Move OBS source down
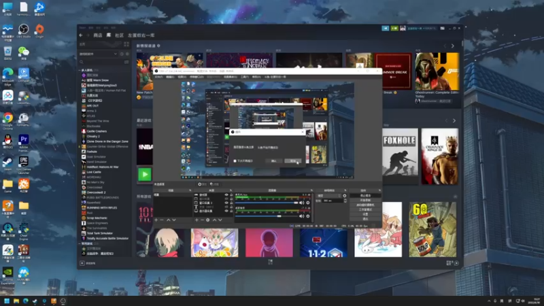The height and width of the screenshot is (306, 544). pyautogui.click(x=220, y=220)
